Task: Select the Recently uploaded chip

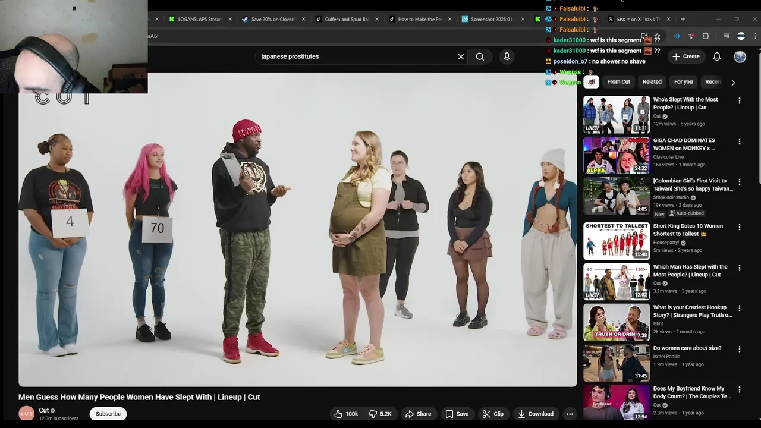Action: click(x=712, y=82)
